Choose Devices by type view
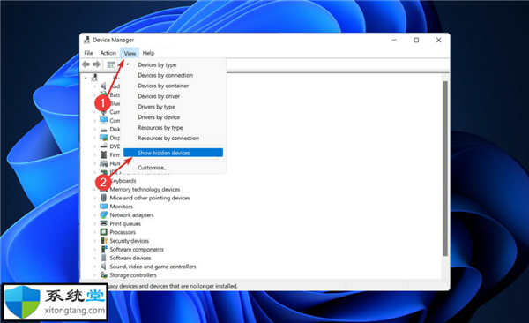The image size is (529, 323). click(x=174, y=65)
